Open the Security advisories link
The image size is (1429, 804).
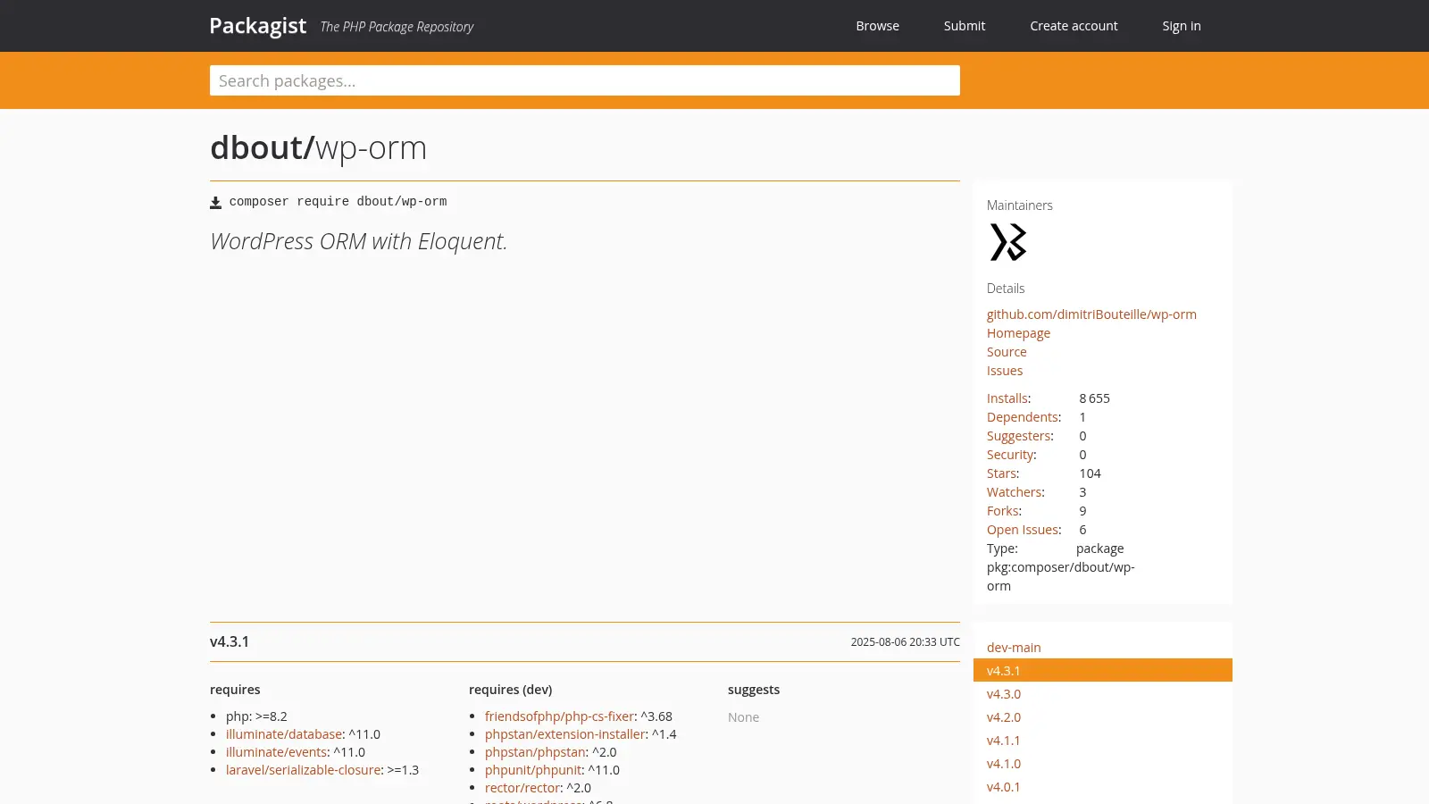[1009, 455]
